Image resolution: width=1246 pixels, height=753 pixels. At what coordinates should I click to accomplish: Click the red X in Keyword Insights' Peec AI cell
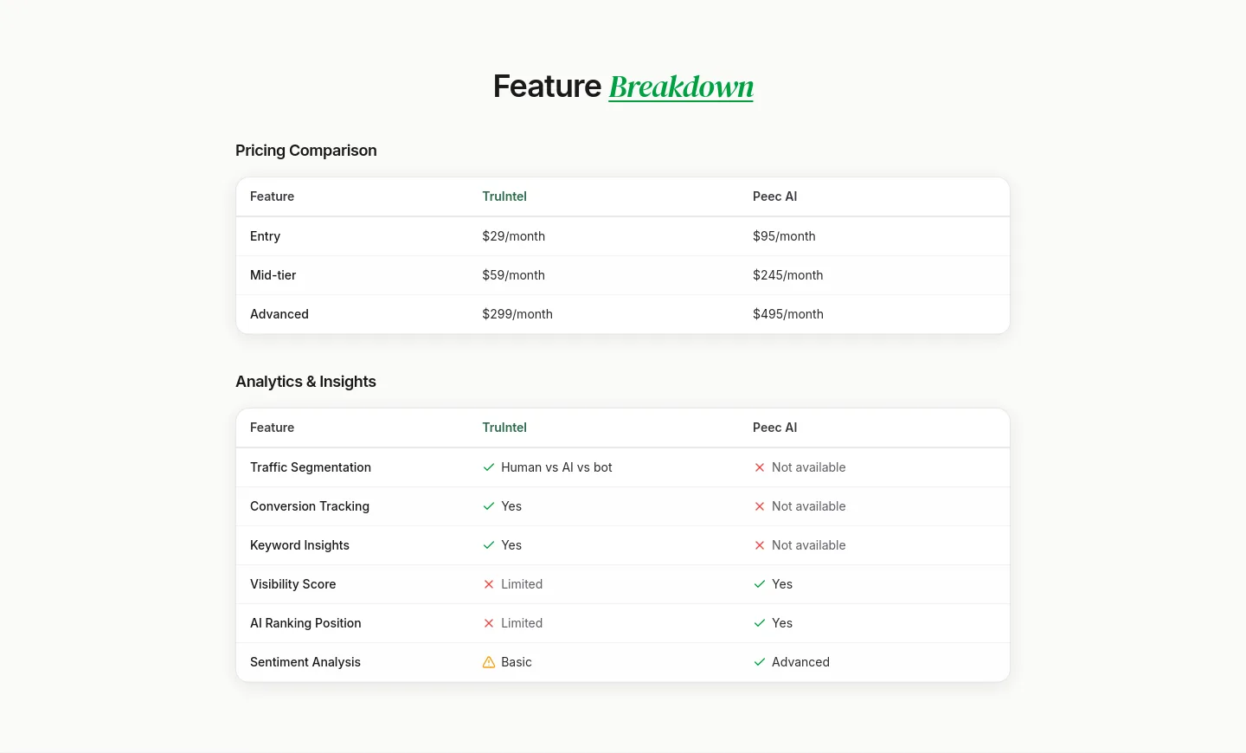click(760, 545)
